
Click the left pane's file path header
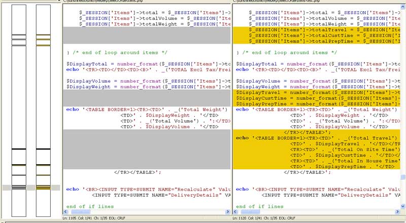[x=101, y=2]
